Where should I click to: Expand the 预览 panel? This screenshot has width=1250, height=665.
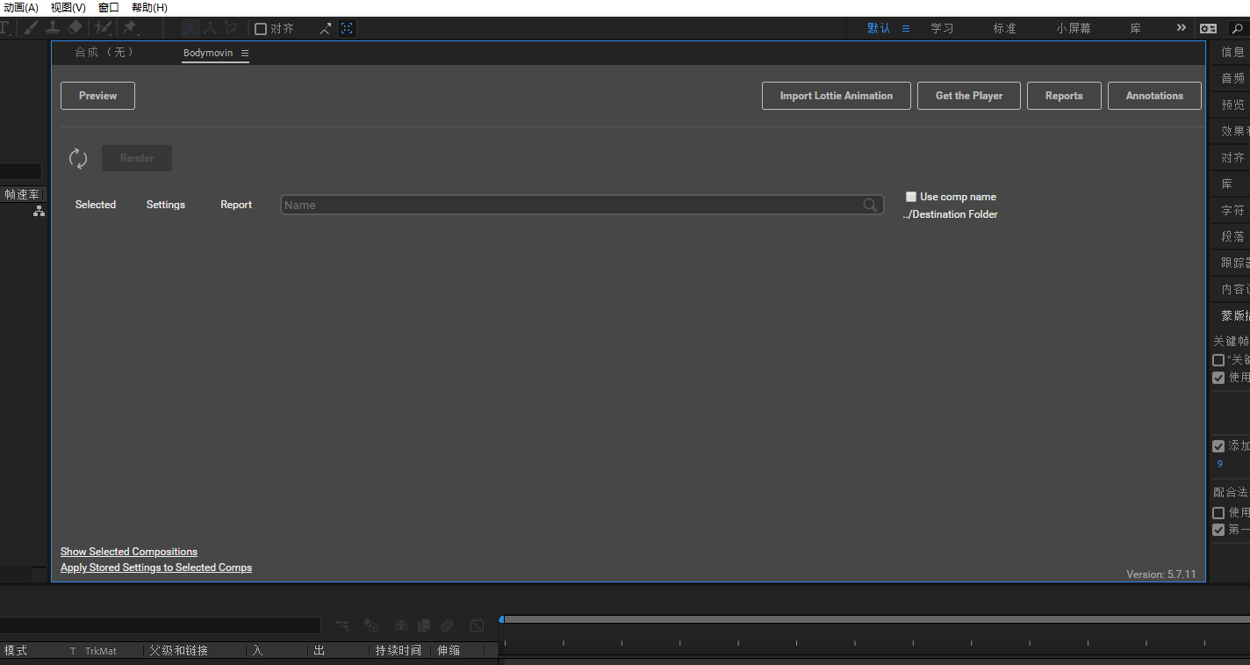pyautogui.click(x=1232, y=105)
